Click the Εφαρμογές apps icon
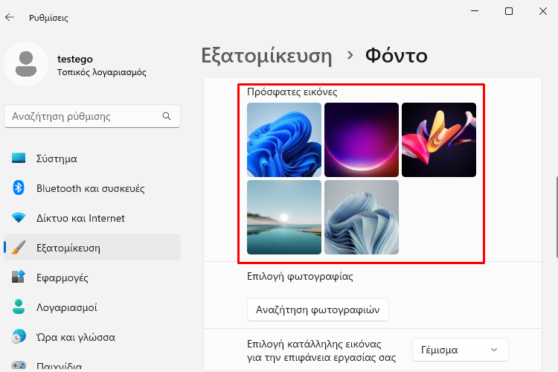The height and width of the screenshot is (372, 558). [19, 277]
